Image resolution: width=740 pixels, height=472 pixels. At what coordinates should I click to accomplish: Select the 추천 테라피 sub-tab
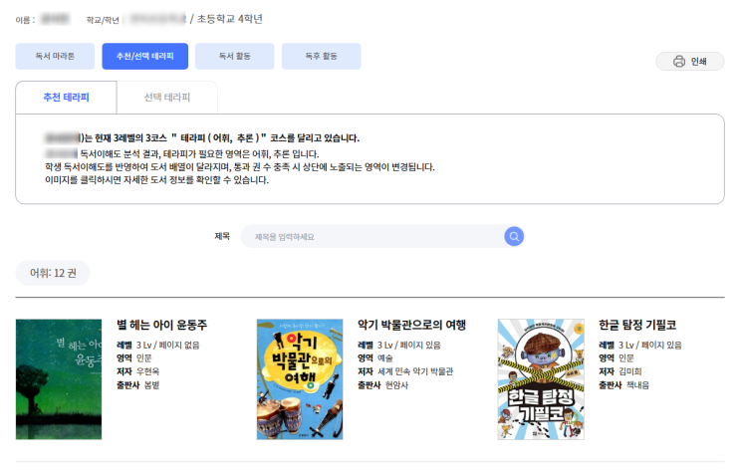tap(66, 98)
